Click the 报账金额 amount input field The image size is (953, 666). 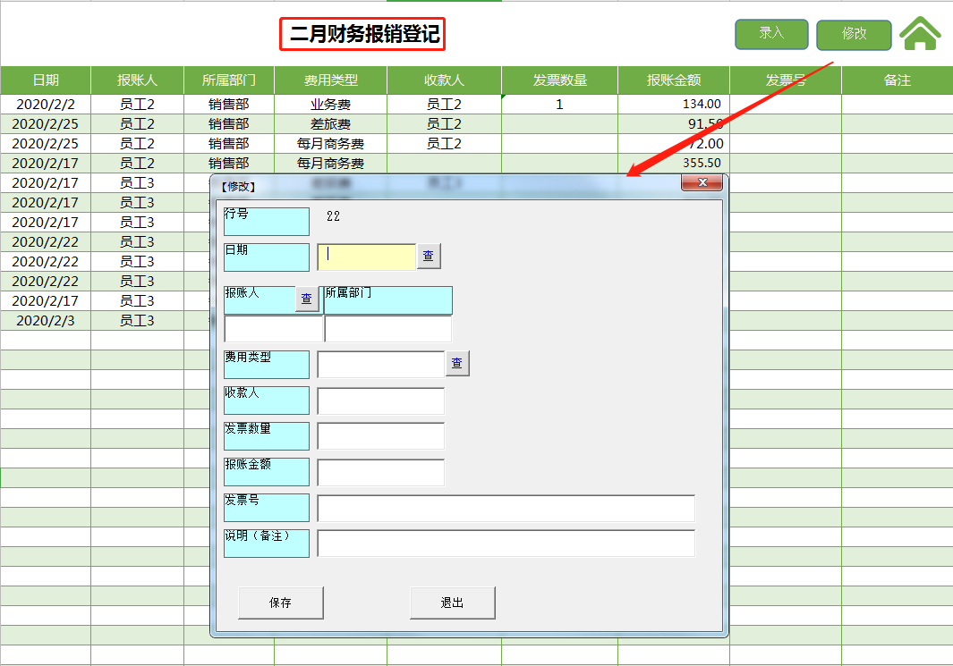click(380, 472)
